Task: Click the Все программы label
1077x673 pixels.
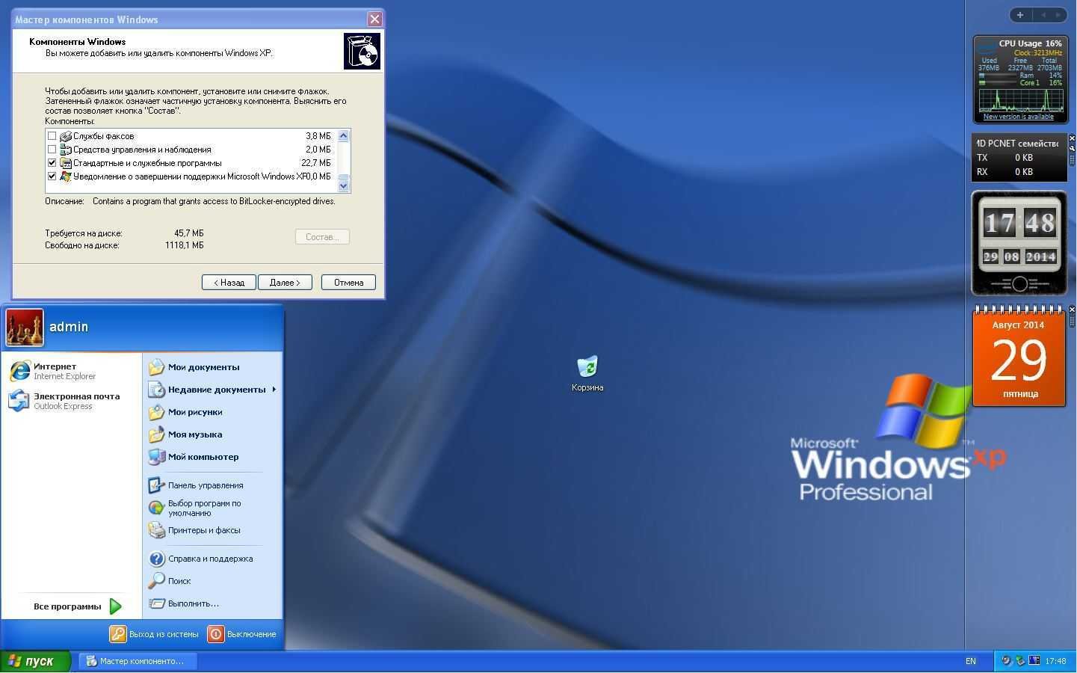Action: pos(67,606)
